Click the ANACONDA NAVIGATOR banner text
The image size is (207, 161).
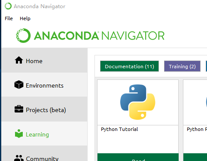[99, 36]
